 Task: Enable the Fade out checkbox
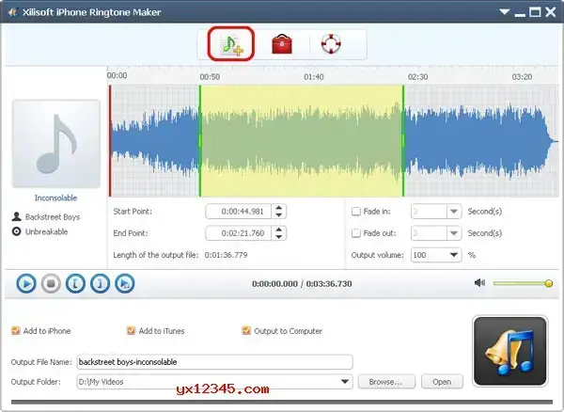(x=355, y=233)
